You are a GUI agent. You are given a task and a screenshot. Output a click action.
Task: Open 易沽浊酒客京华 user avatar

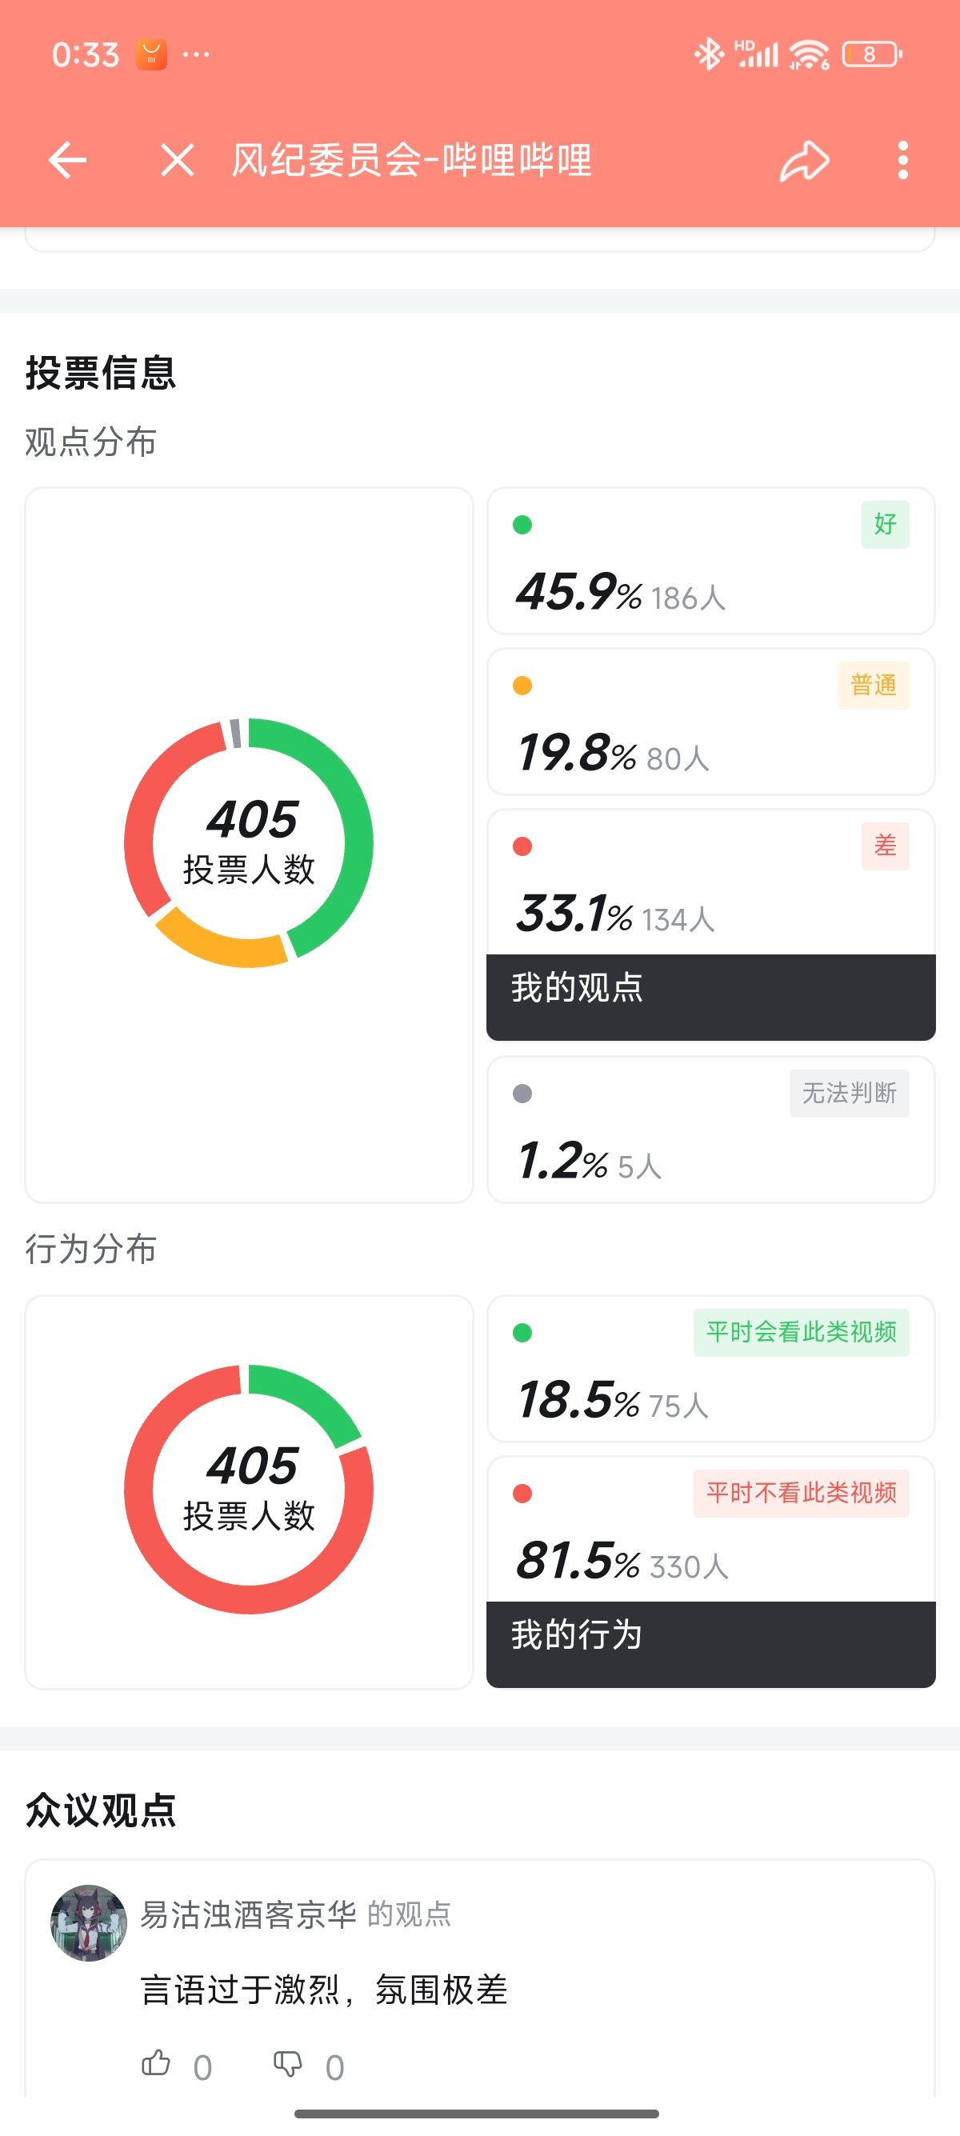point(89,1922)
